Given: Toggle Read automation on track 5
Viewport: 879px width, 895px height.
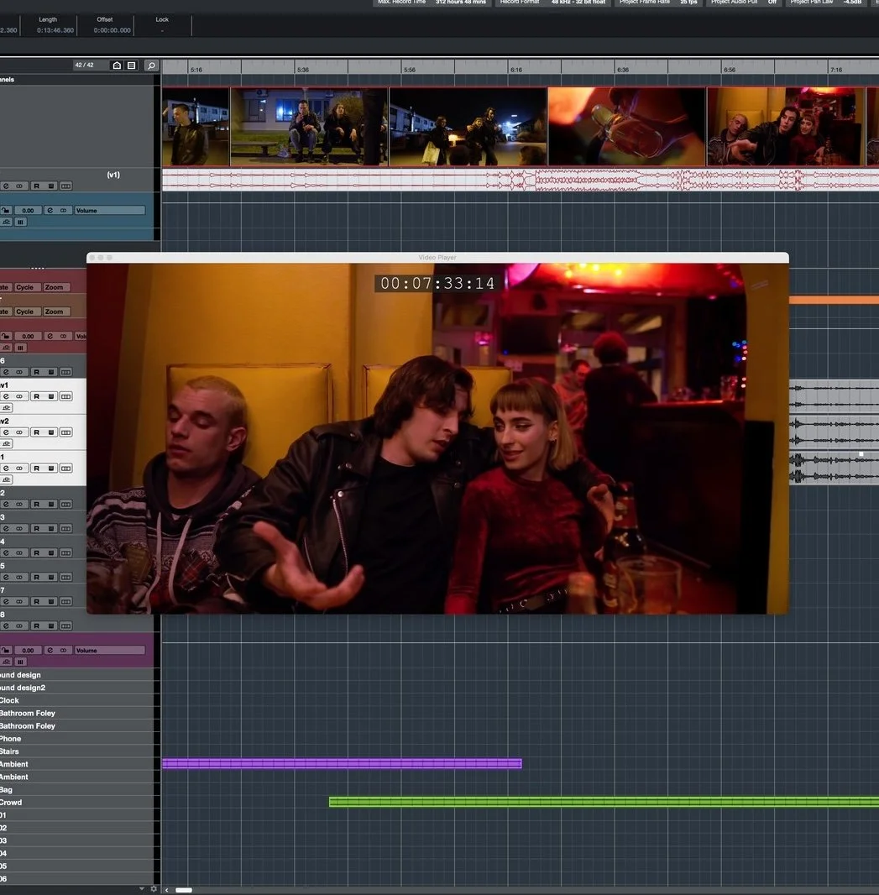Looking at the screenshot, I should (x=37, y=578).
